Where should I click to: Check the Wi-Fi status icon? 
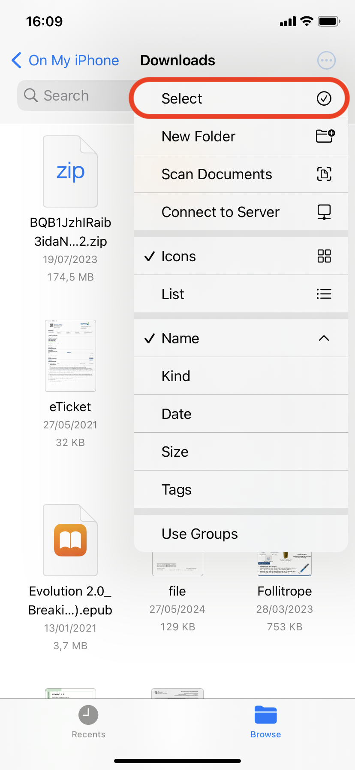(x=307, y=21)
